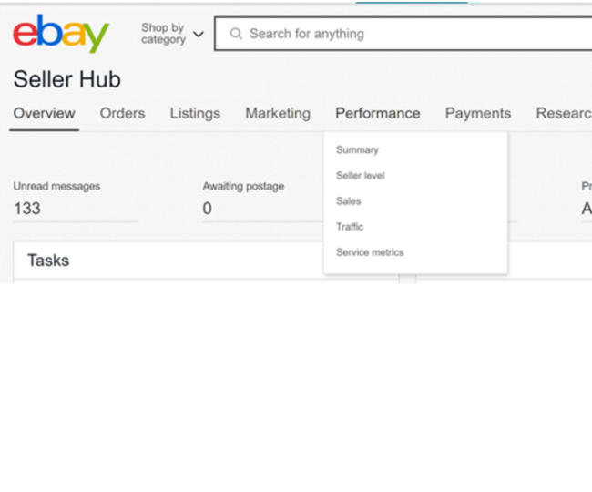Go to the Listings tab
This screenshot has width=592, height=492.
[x=195, y=113]
